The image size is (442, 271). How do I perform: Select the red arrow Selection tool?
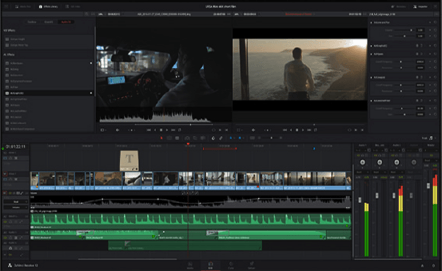pos(162,138)
